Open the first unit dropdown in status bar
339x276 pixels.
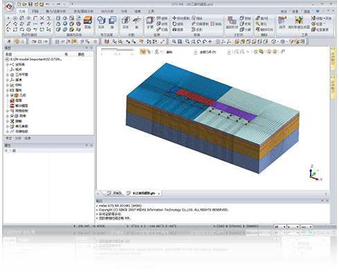pos(280,227)
